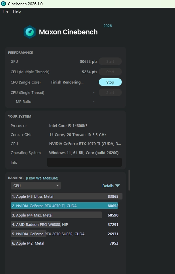The height and width of the screenshot is (274, 175).
Task: Click the NVIDIA GeForce RTX 4070 Ti system GPU text
Action: (85, 144)
